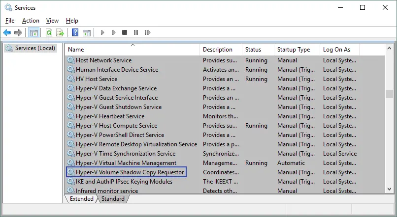
Task: Click gear icon of Hyper-V Virtual Machine Management
Action: (71, 163)
